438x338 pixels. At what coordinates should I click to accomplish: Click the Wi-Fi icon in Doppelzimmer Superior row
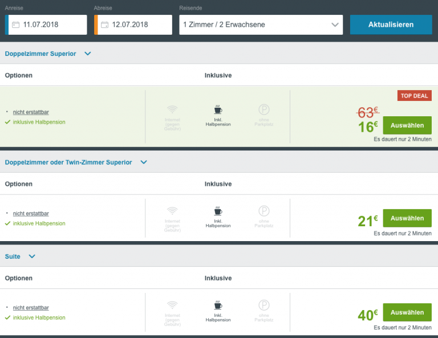[x=172, y=109]
